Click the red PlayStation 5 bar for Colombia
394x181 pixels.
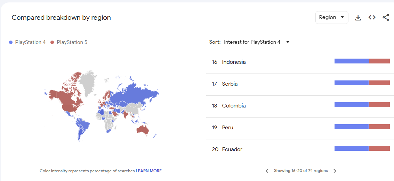(379, 105)
